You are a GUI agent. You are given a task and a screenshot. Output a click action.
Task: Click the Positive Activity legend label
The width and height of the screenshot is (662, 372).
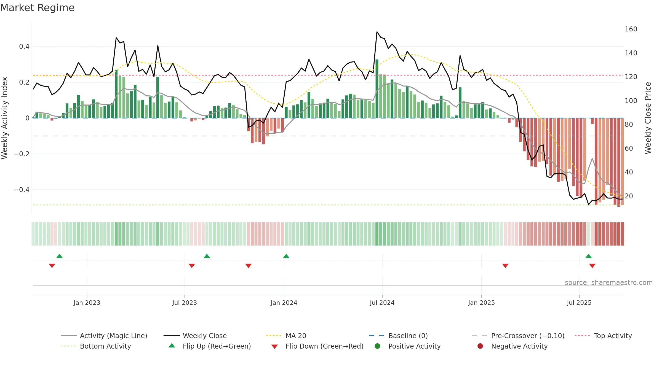(x=415, y=346)
